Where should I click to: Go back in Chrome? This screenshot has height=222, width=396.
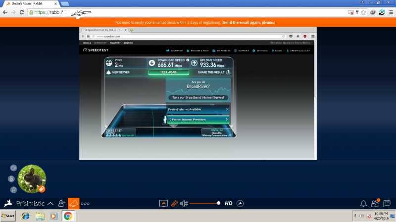(x=5, y=12)
